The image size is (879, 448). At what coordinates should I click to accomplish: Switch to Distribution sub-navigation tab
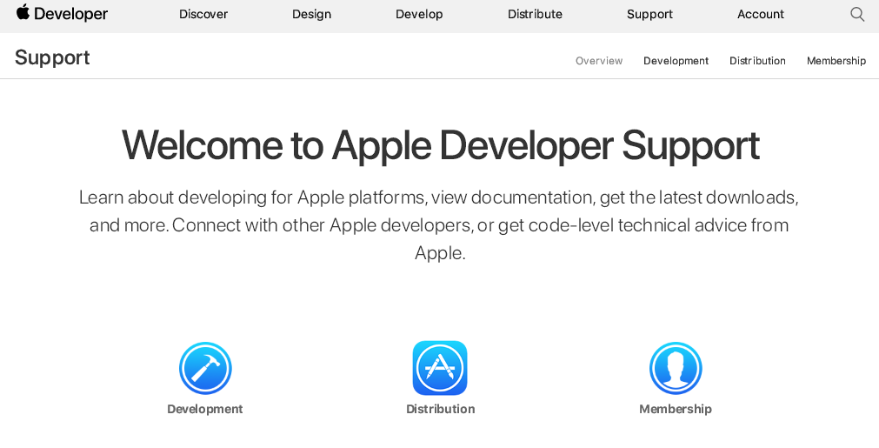pos(757,61)
